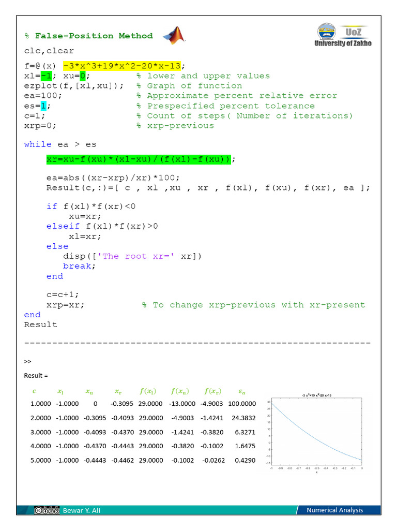
Task: Click the 'if f(xl)*f(xr)<0' line
Action: pos(91,206)
